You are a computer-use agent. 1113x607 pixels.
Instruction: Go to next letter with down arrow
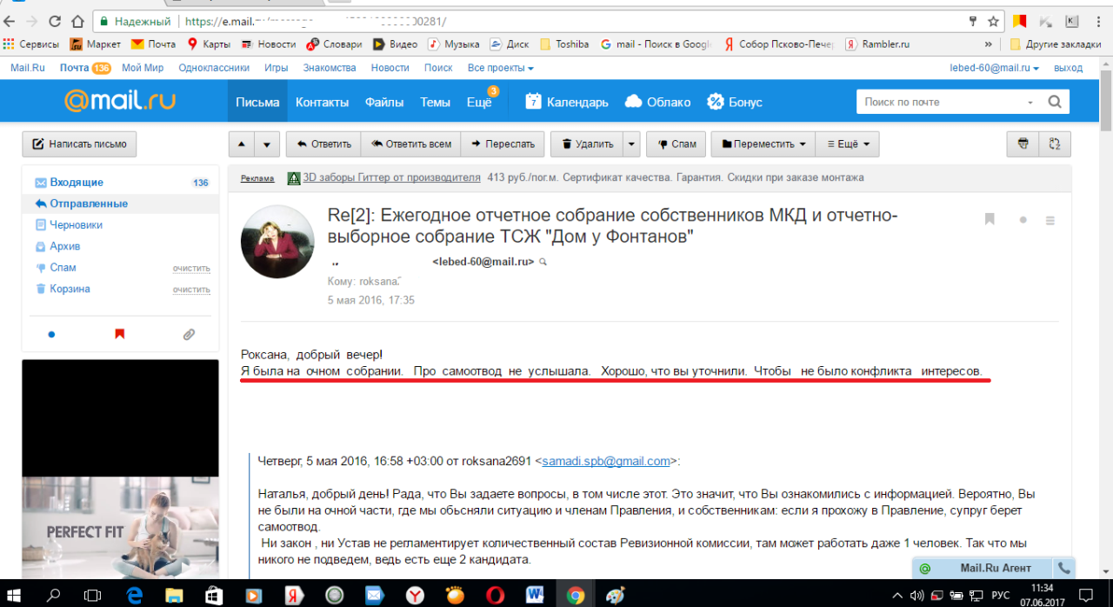(267, 144)
